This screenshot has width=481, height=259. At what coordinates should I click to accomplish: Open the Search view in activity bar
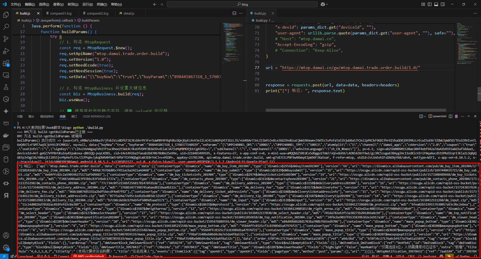6,27
